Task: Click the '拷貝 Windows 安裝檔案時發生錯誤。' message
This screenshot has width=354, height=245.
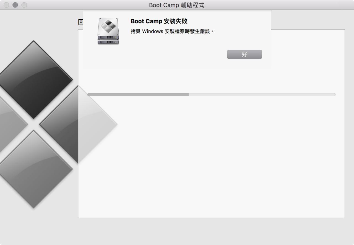Action: 173,31
